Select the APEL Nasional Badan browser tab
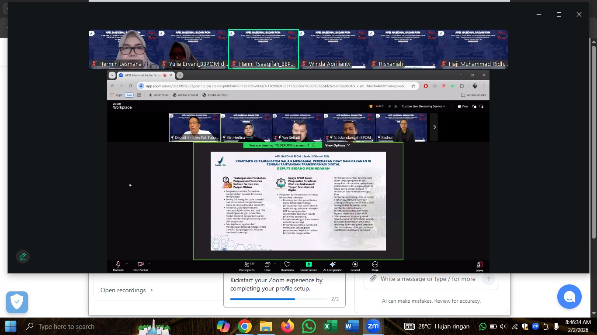597x335 pixels. [x=142, y=75]
